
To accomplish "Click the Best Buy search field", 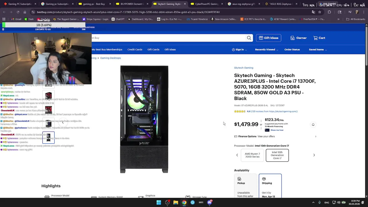I will (x=168, y=38).
